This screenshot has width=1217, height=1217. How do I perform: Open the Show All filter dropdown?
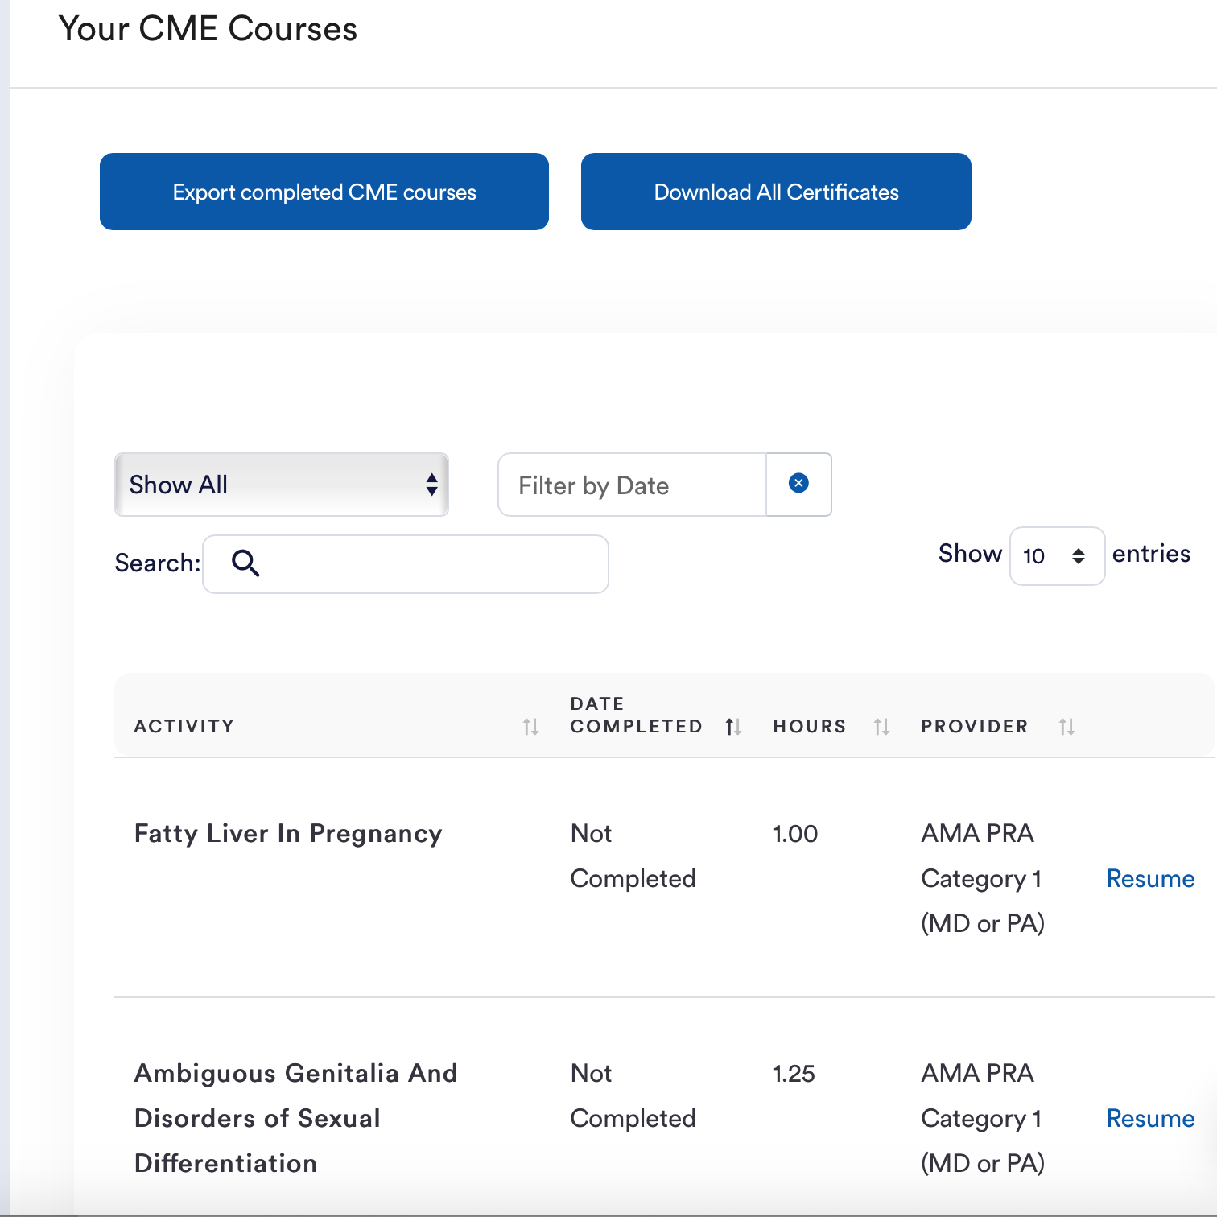pos(282,485)
